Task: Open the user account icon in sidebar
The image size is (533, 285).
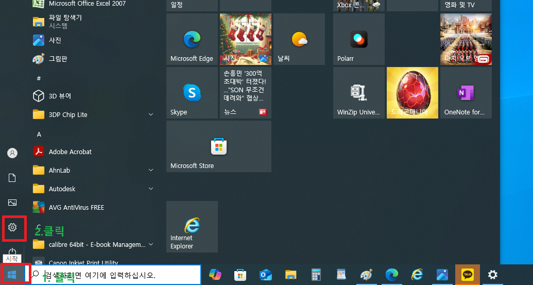Action: [x=12, y=153]
